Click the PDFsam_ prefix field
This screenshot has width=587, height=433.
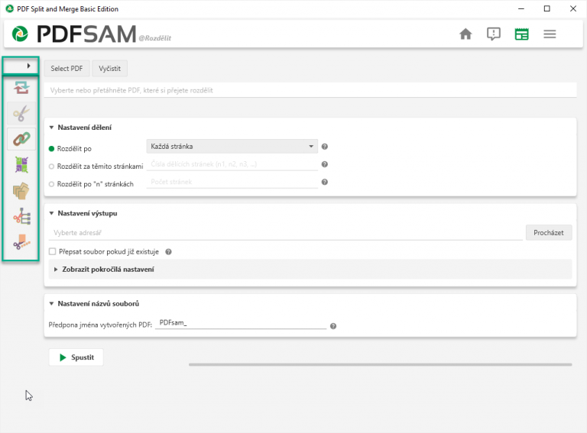point(241,323)
